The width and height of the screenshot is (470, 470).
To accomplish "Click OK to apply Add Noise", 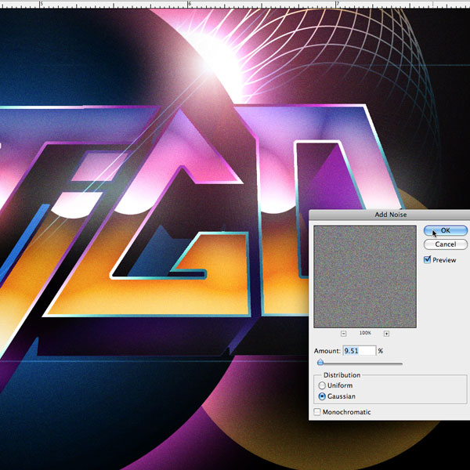I will click(445, 231).
